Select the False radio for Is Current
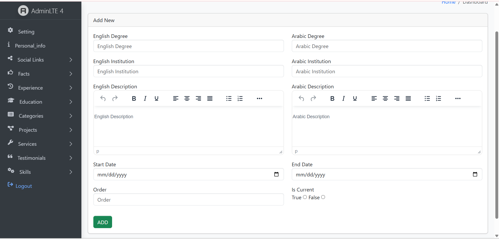This screenshot has height=239, width=499. (323, 197)
